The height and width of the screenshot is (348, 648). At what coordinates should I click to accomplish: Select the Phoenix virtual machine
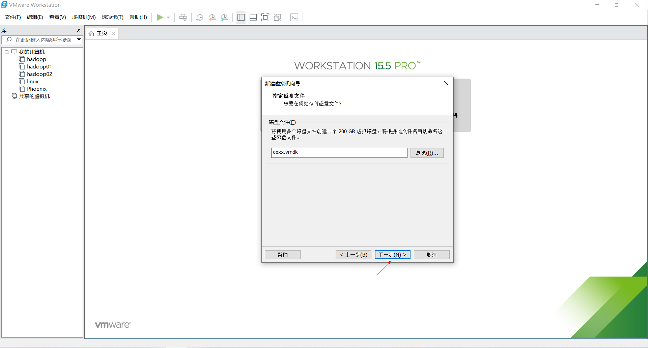point(37,89)
